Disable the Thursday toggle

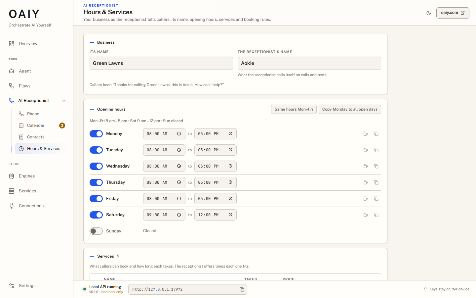coord(96,182)
